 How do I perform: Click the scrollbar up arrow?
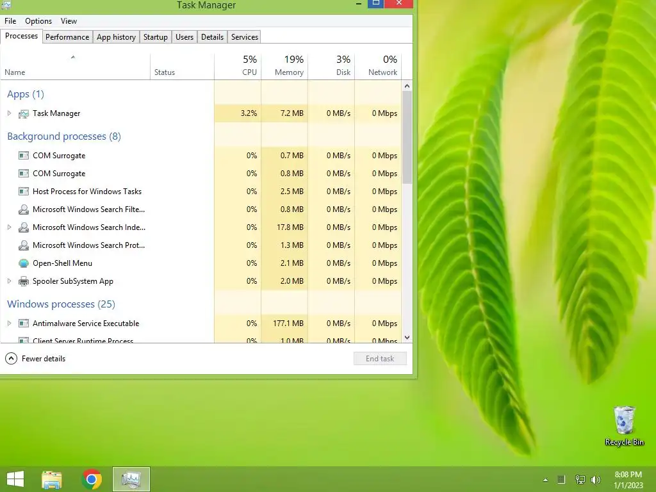[x=407, y=86]
